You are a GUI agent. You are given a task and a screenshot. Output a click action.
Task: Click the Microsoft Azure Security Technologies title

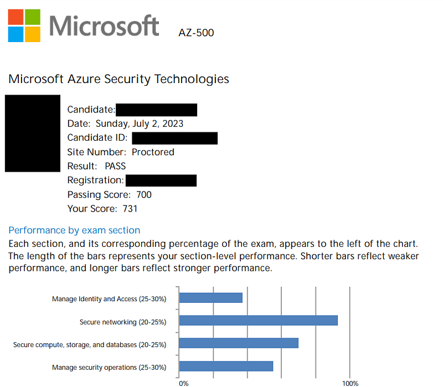coord(119,79)
